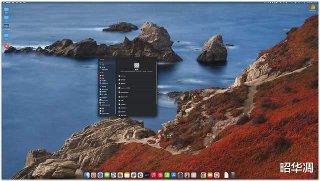Open the App Store in the Dock
This screenshot has width=320, height=181.
173,175
